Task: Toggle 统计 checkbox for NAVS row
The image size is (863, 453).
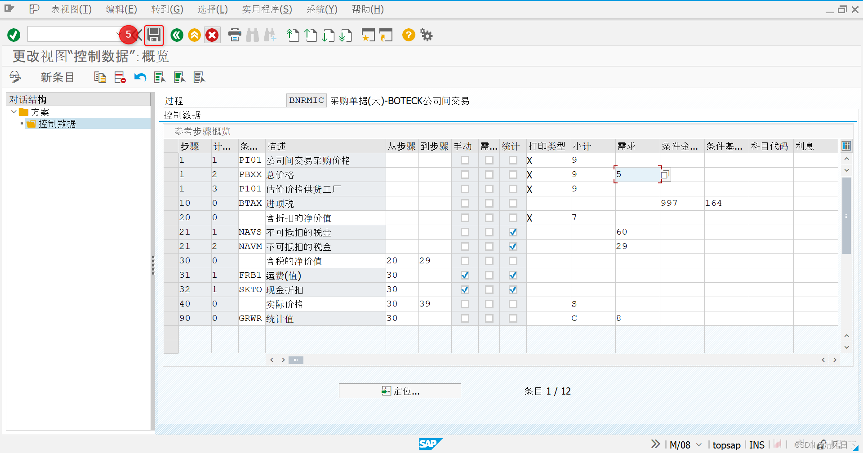Action: 513,232
